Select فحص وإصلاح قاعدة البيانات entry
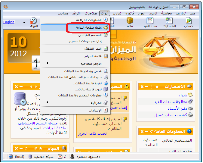 pyautogui.click(x=75, y=71)
